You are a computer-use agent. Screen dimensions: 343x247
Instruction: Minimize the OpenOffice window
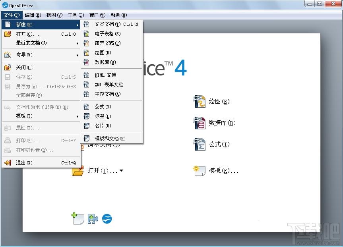(310, 4)
